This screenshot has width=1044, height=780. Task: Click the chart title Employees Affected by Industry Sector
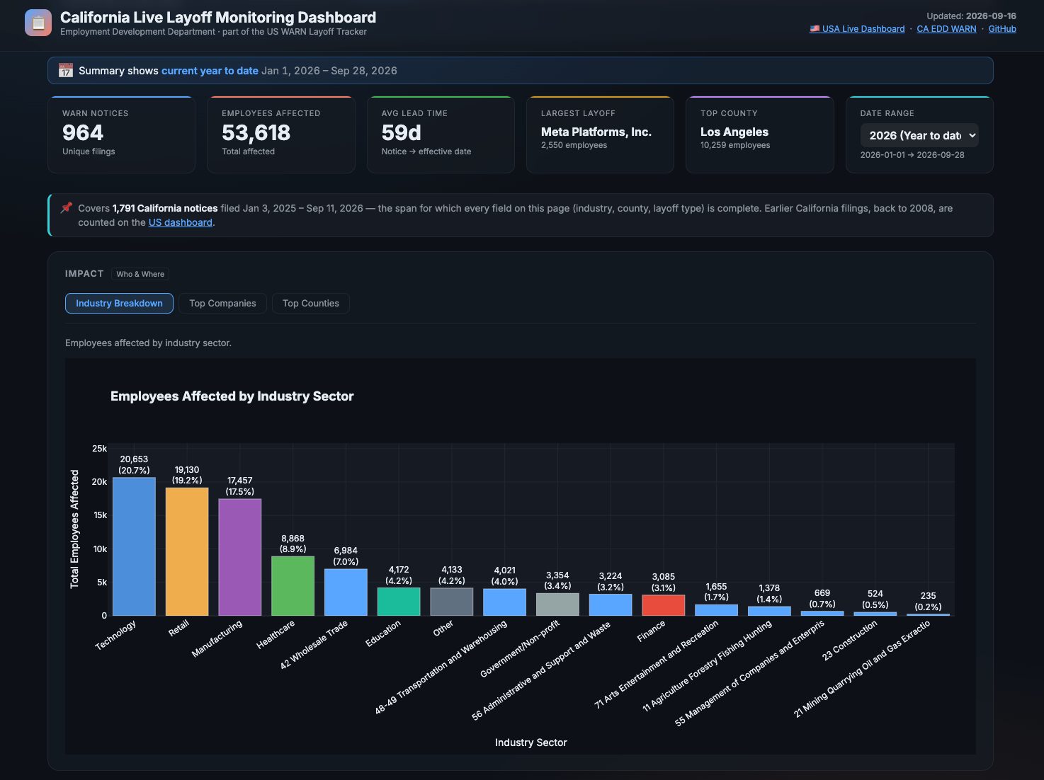click(232, 396)
